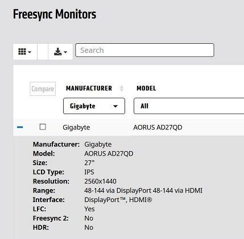Click the AORUS AD27QD model cell in the row

pyautogui.click(x=158, y=127)
